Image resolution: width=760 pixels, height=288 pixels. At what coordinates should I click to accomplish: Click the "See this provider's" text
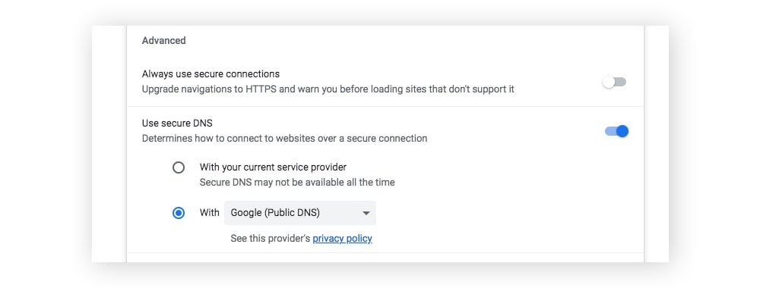click(271, 238)
